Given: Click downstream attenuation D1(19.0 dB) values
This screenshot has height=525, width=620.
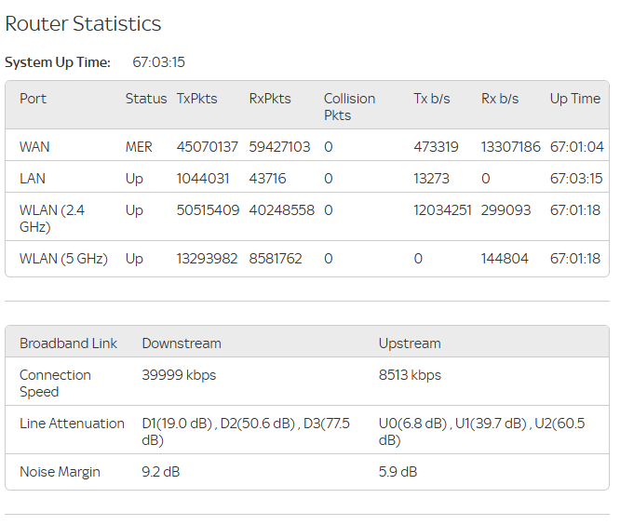Looking at the screenshot, I should click(246, 432).
